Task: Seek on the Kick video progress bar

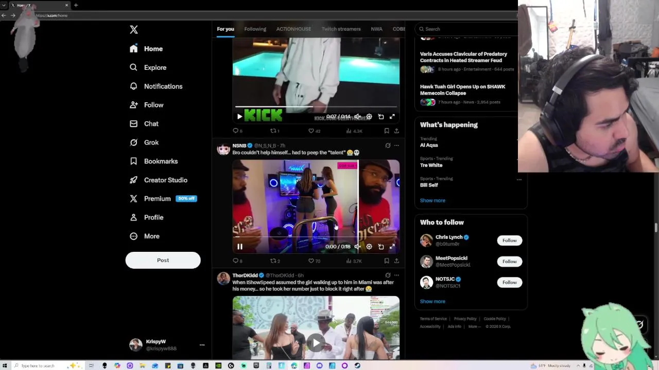Action: pyautogui.click(x=316, y=107)
